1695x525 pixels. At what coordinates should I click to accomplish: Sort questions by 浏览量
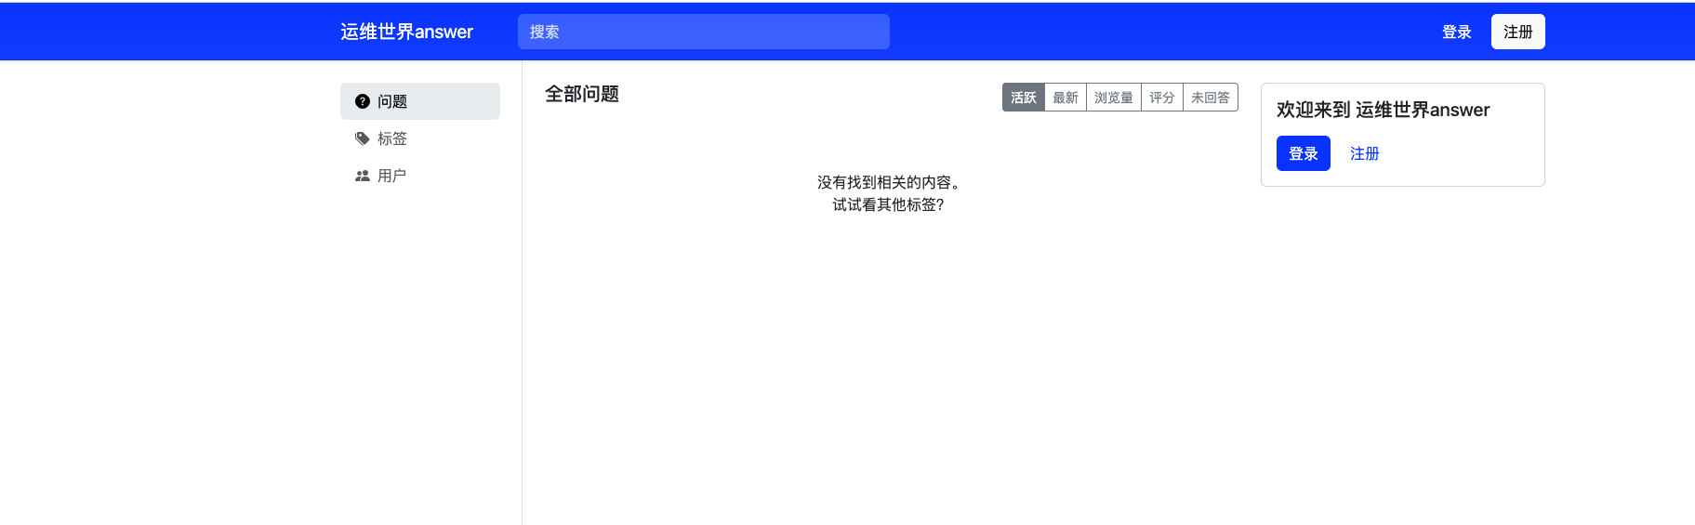(1113, 98)
